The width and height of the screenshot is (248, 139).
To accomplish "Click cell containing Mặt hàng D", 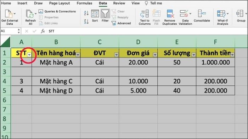I will tap(56, 91).
